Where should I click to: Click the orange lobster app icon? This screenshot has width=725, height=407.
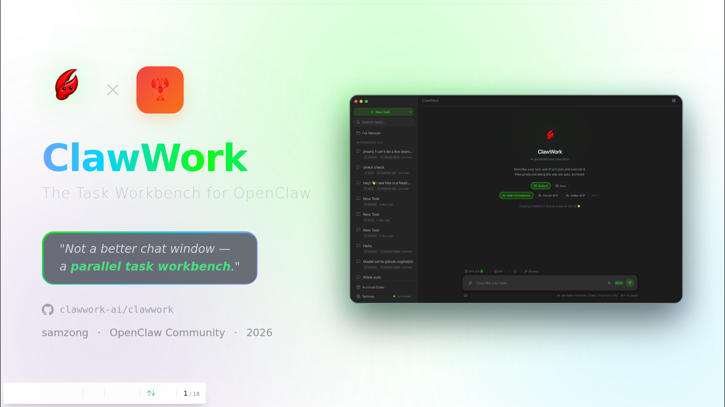(x=160, y=90)
